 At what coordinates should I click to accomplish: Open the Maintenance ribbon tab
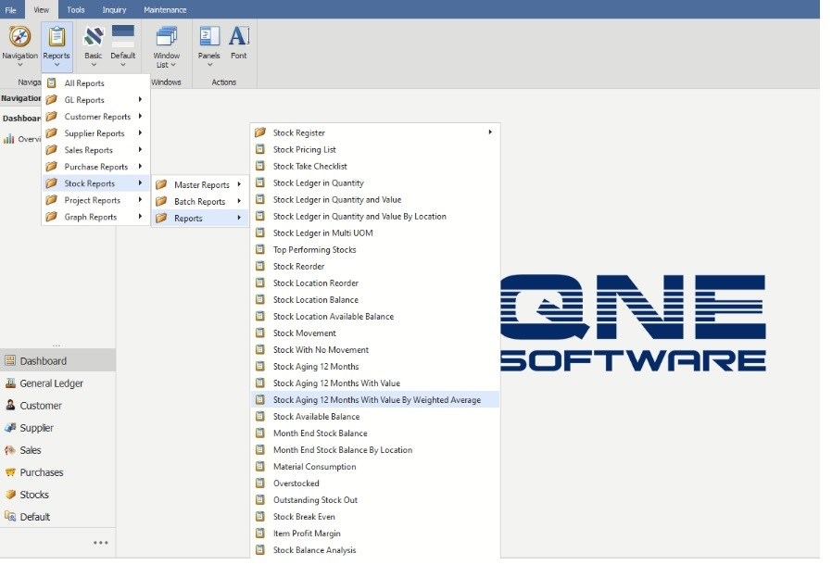pos(165,9)
